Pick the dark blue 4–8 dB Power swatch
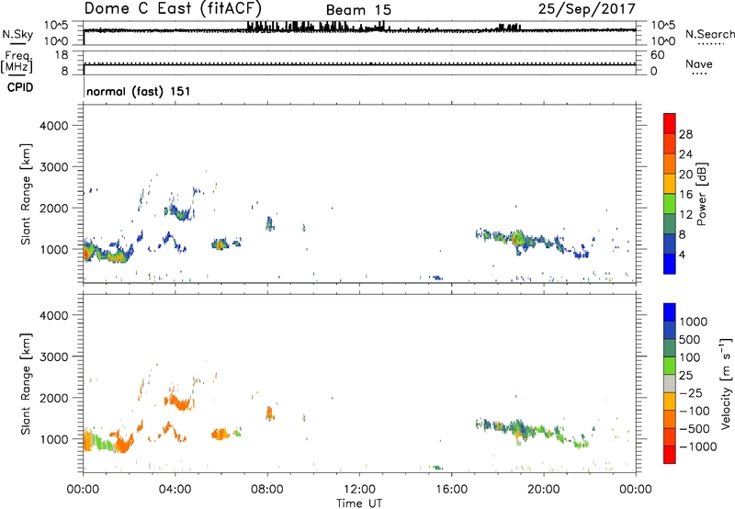Screen dimensions: 735x509 pos(670,244)
